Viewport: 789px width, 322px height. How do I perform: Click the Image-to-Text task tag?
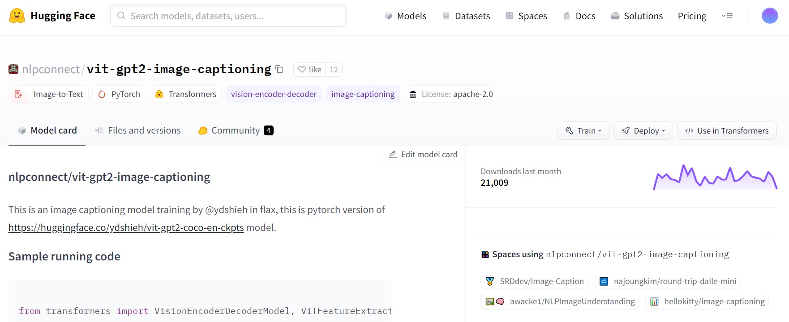(49, 94)
